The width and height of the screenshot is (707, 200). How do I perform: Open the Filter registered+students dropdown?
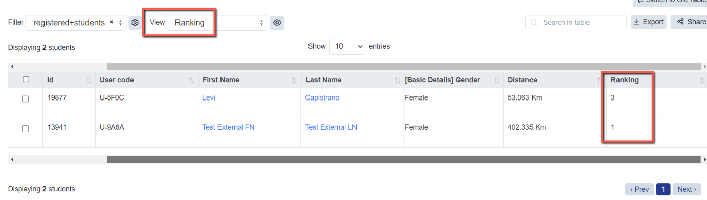click(76, 23)
